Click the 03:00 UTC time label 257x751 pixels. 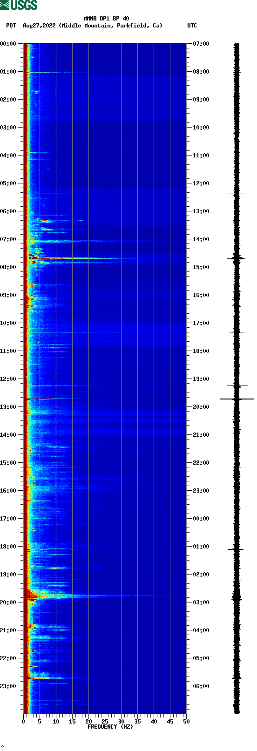coord(201,602)
